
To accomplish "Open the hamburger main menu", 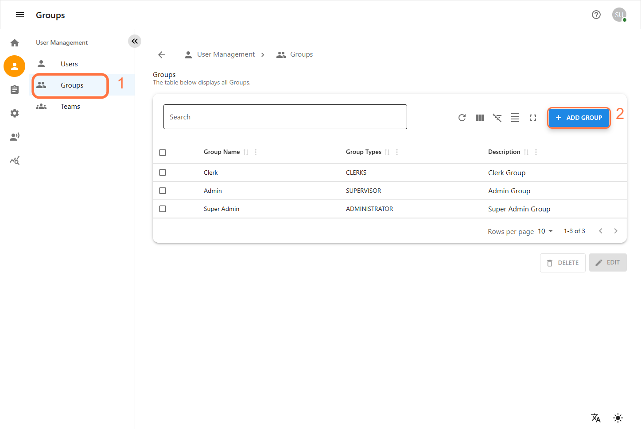I will (x=20, y=15).
